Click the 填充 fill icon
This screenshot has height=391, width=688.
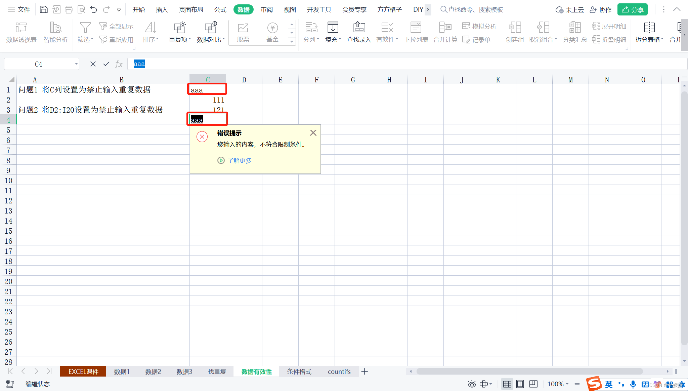333,28
